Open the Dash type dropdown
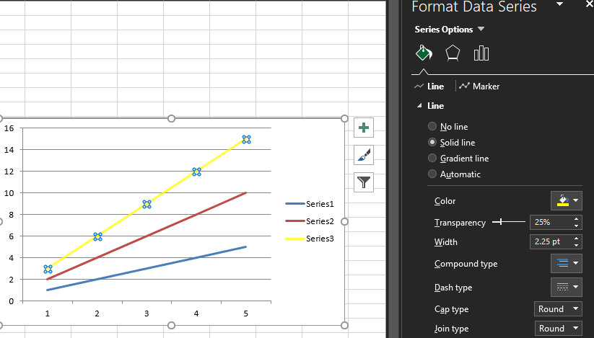This screenshot has height=338, width=594. coord(567,287)
